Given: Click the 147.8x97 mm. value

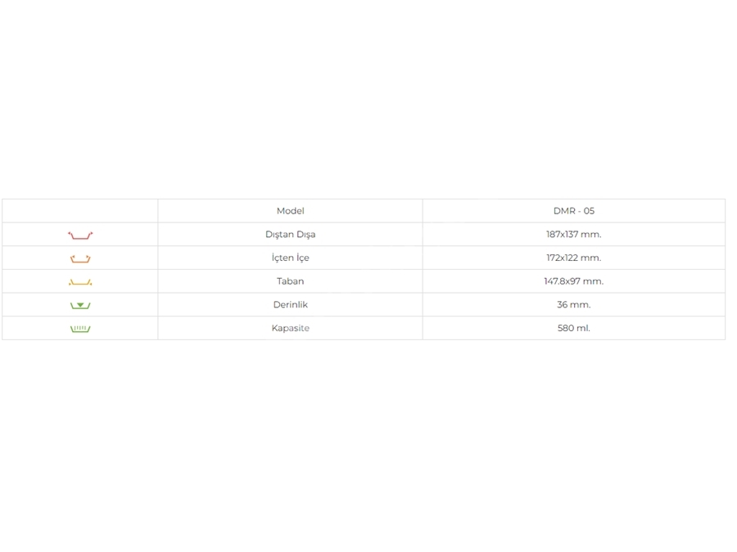Looking at the screenshot, I should click(574, 281).
